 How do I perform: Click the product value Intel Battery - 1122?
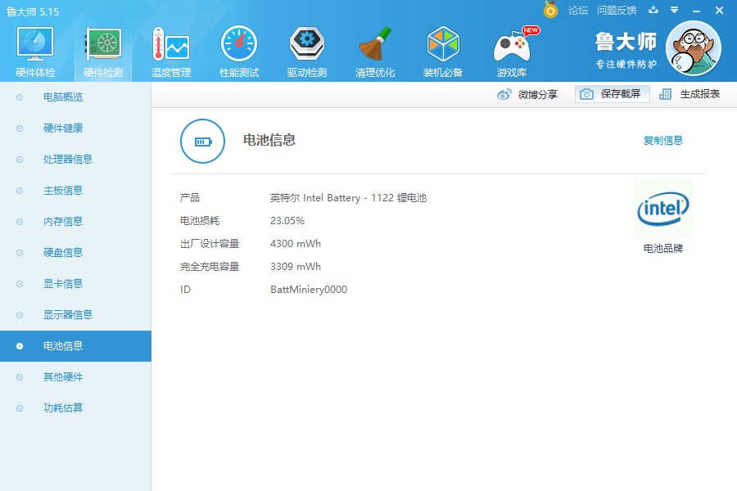tap(348, 198)
